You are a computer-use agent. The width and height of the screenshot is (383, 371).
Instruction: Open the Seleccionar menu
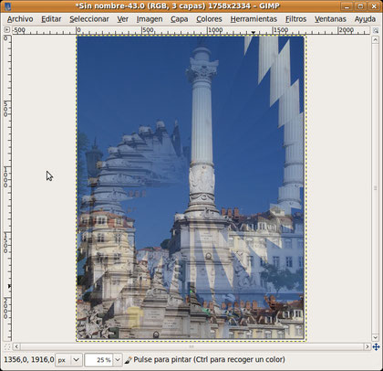pyautogui.click(x=89, y=19)
